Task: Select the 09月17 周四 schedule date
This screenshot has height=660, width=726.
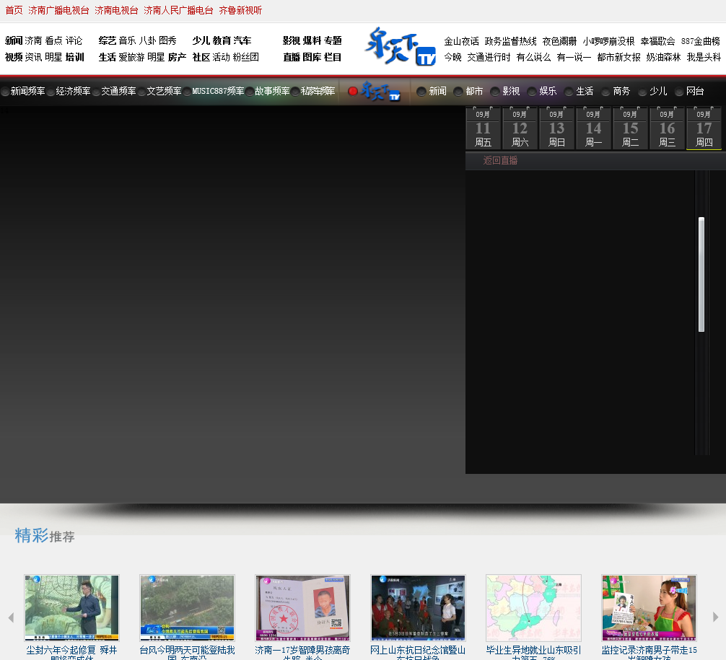Action: (704, 128)
